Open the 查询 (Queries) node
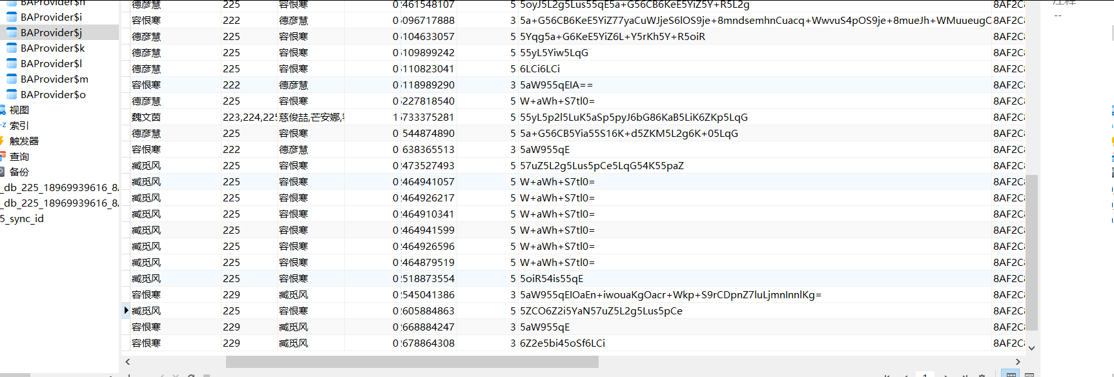 click(x=19, y=156)
